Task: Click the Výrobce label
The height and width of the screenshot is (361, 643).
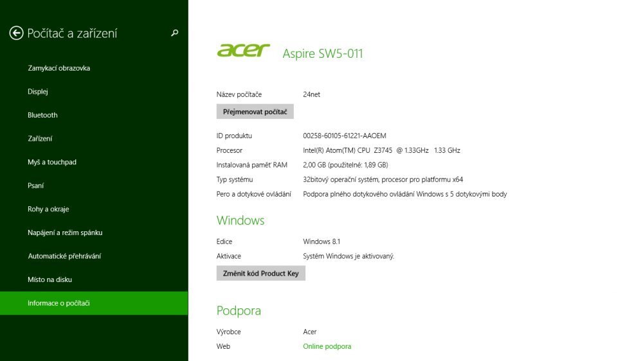Action: point(228,332)
